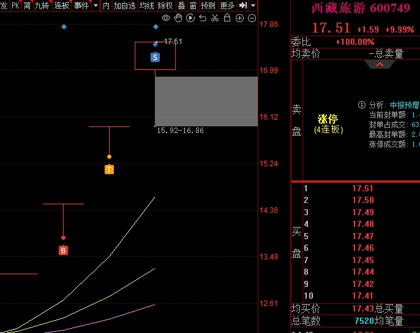The width and height of the screenshot is (420, 333).
Task: Click bid level 1 price 17.51
Action: (x=362, y=188)
